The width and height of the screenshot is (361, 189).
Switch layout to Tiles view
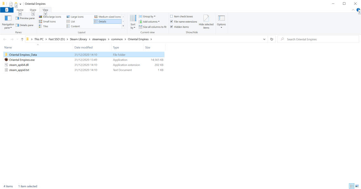[x=43, y=26]
